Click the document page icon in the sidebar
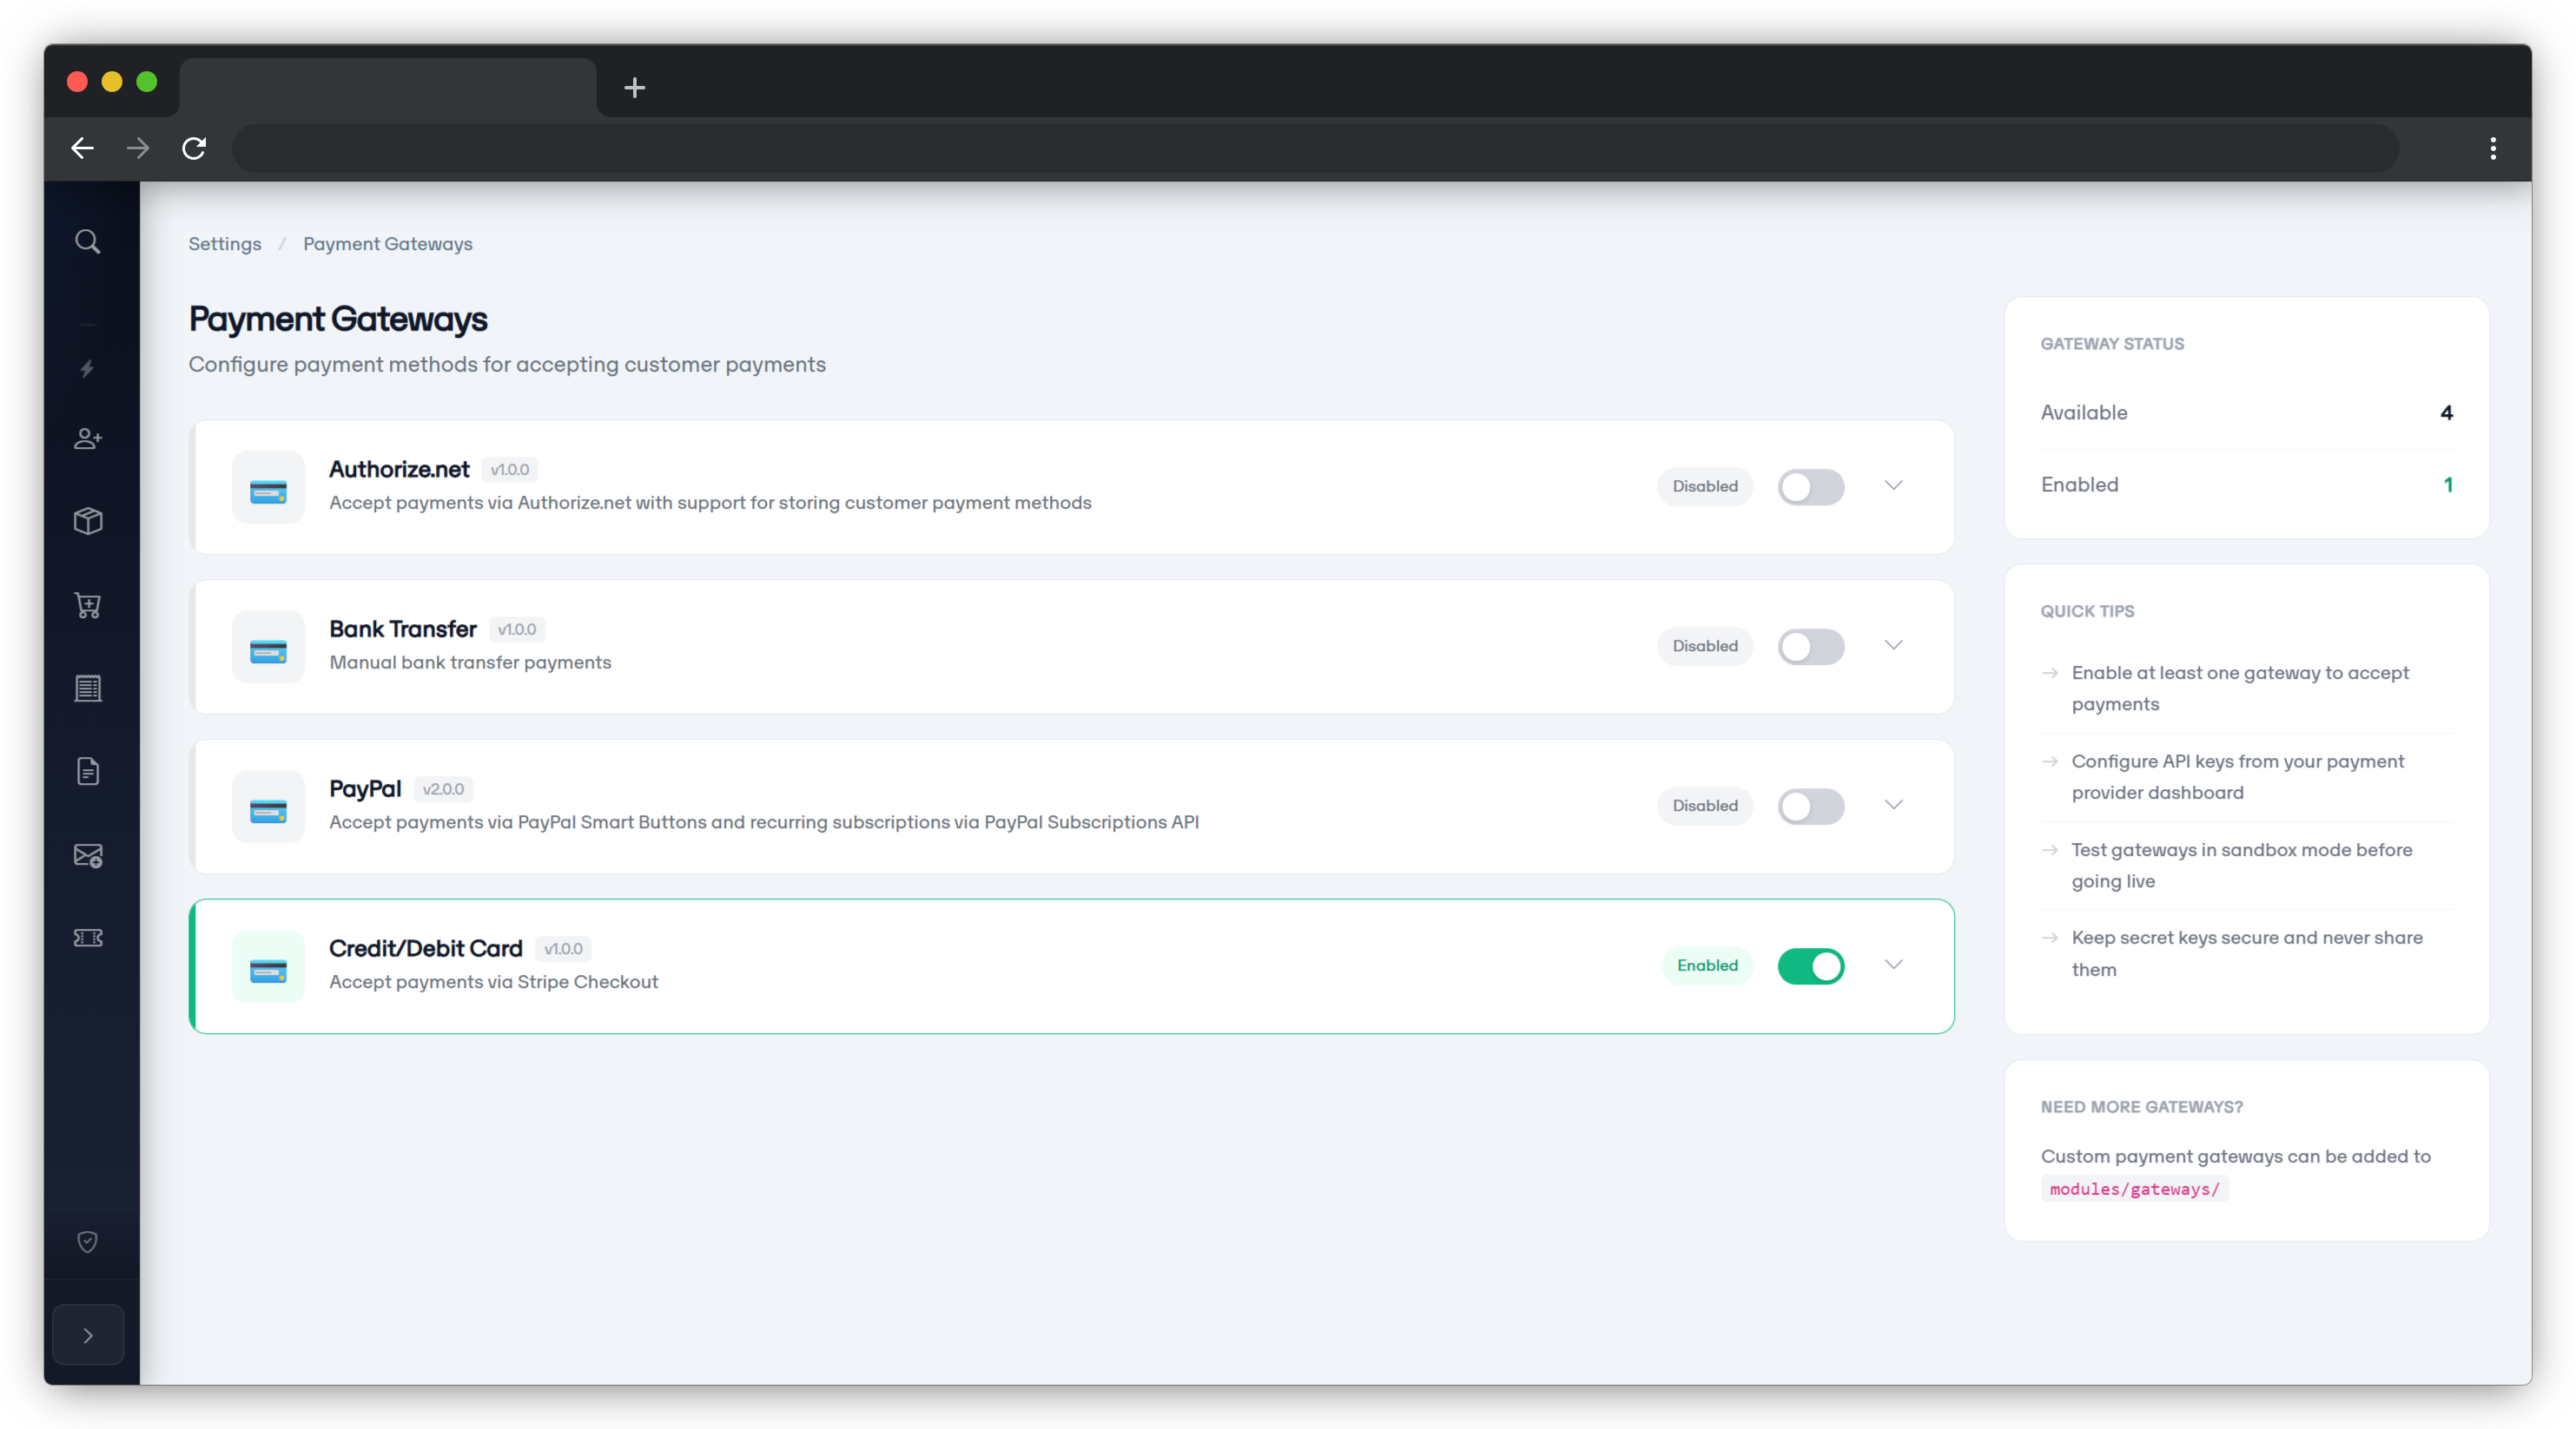Image resolution: width=2576 pixels, height=1429 pixels. [x=88, y=770]
